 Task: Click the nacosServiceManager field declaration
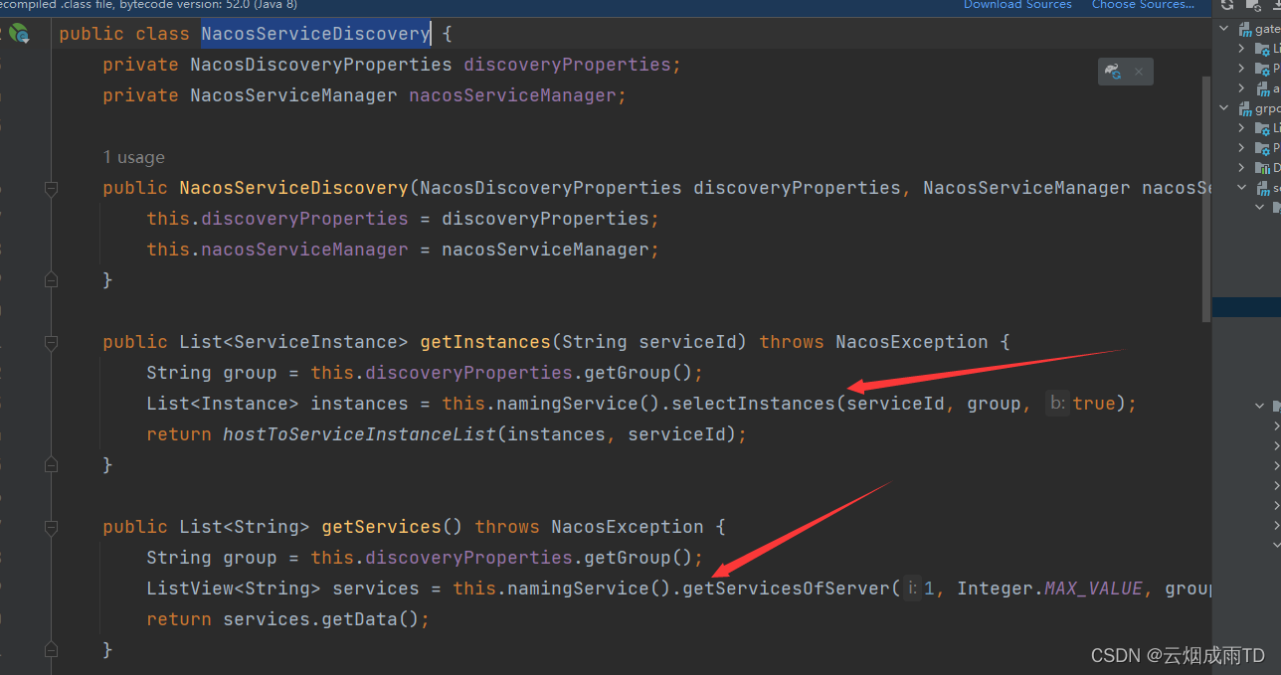pos(512,95)
